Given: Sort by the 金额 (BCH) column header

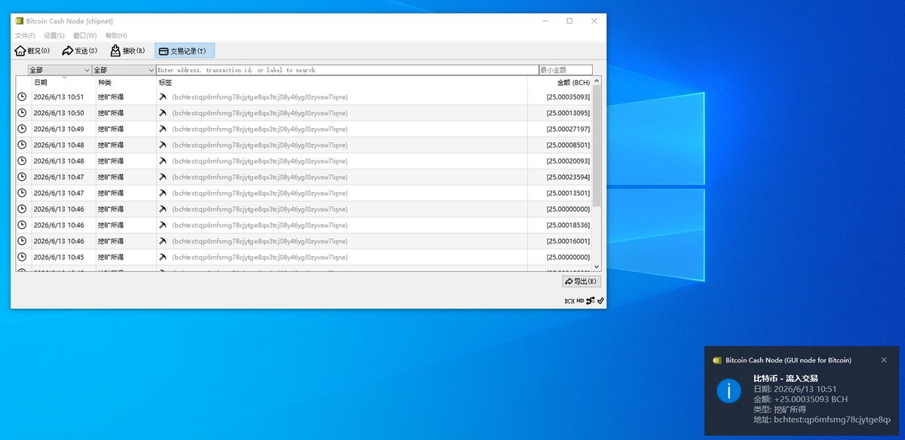Looking at the screenshot, I should 560,82.
